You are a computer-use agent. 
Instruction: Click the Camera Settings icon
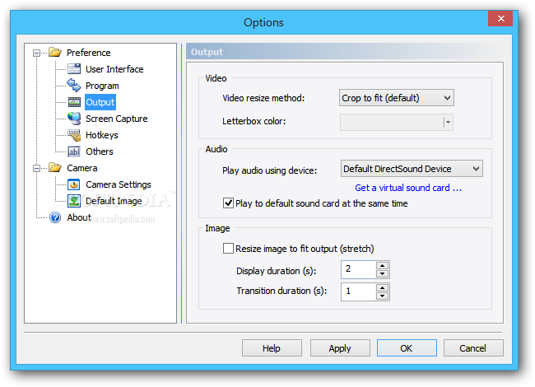tap(74, 184)
